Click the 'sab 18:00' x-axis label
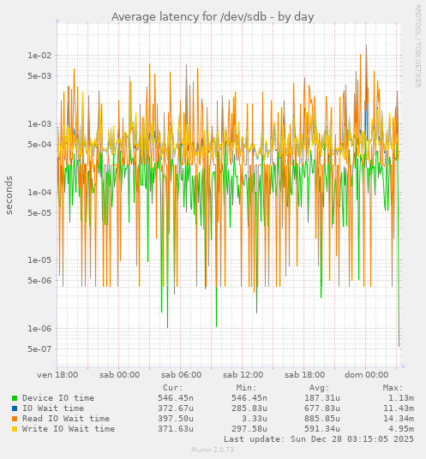 coord(304,375)
